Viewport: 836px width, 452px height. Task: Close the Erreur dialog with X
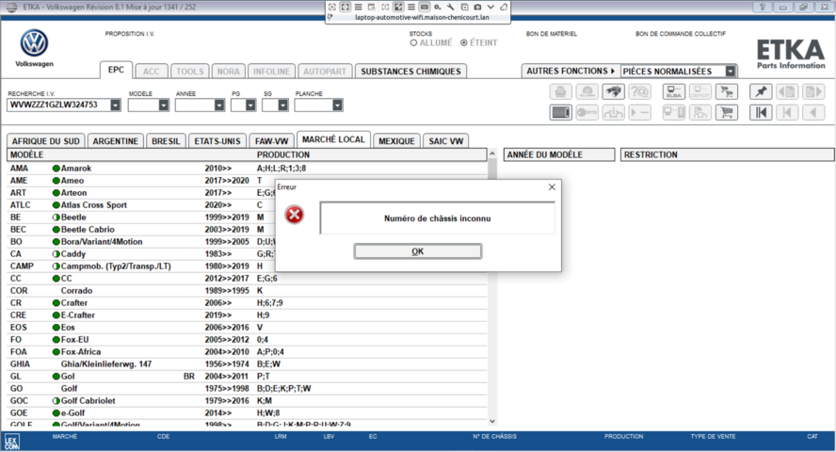[x=552, y=187]
